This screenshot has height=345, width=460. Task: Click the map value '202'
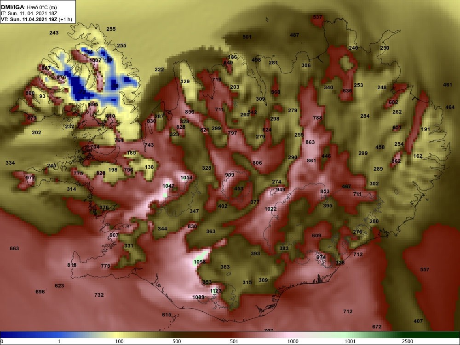(36, 132)
